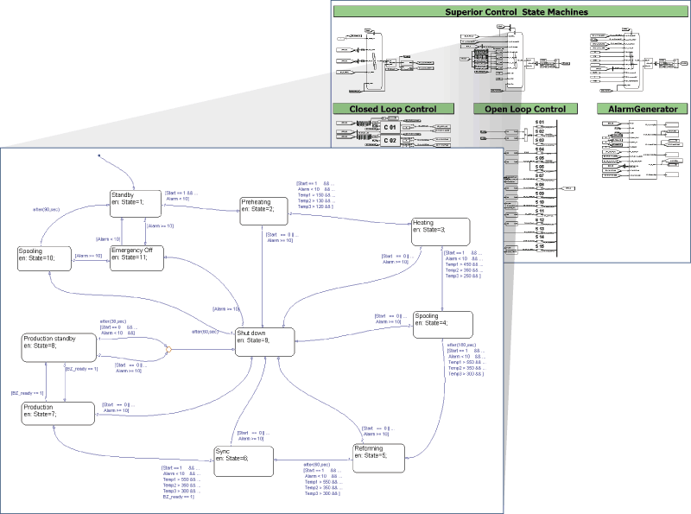Open the C 01 controller block
Viewport: 691px width, 514px height.
point(390,127)
